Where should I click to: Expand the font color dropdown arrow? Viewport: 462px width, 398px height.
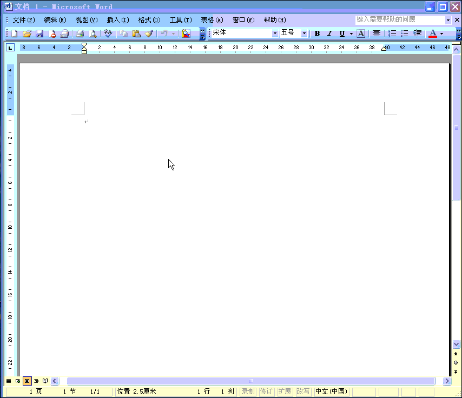tap(441, 33)
